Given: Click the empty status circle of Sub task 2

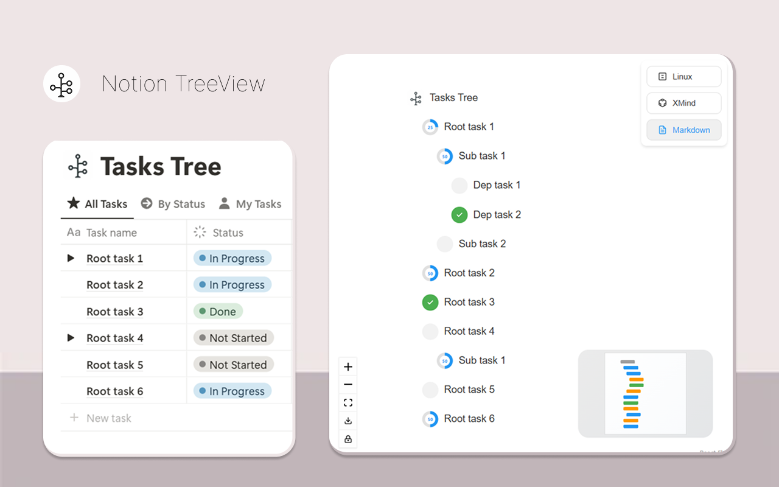Looking at the screenshot, I should click(445, 244).
